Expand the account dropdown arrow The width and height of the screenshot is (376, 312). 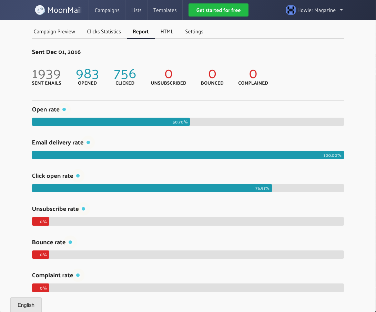341,10
